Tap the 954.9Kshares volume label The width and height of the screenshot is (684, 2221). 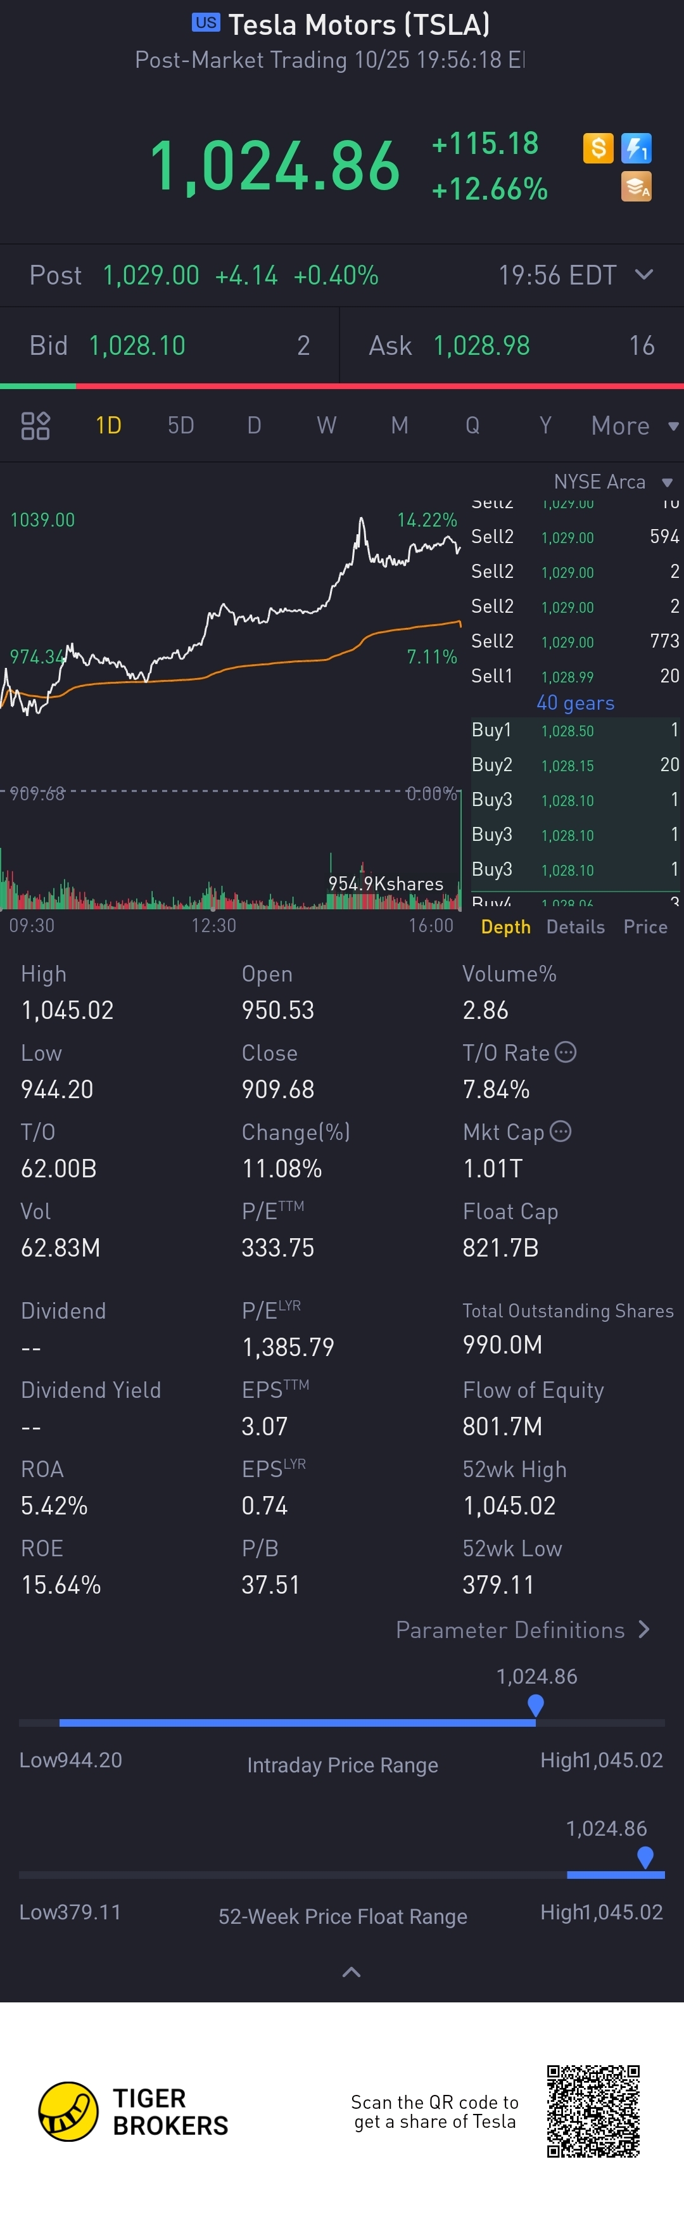click(386, 884)
